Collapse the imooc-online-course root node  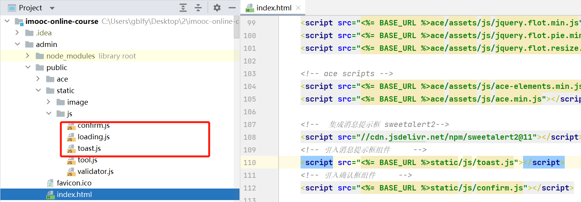(x=7, y=21)
